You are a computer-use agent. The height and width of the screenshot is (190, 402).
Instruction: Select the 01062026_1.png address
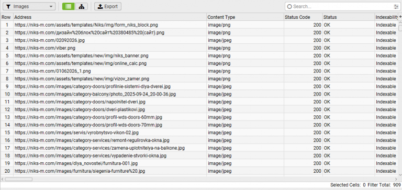click(52, 71)
